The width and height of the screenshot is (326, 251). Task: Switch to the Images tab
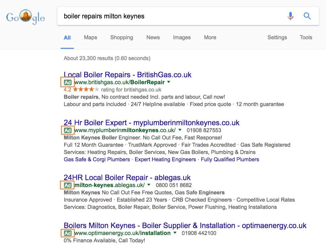pos(182,37)
